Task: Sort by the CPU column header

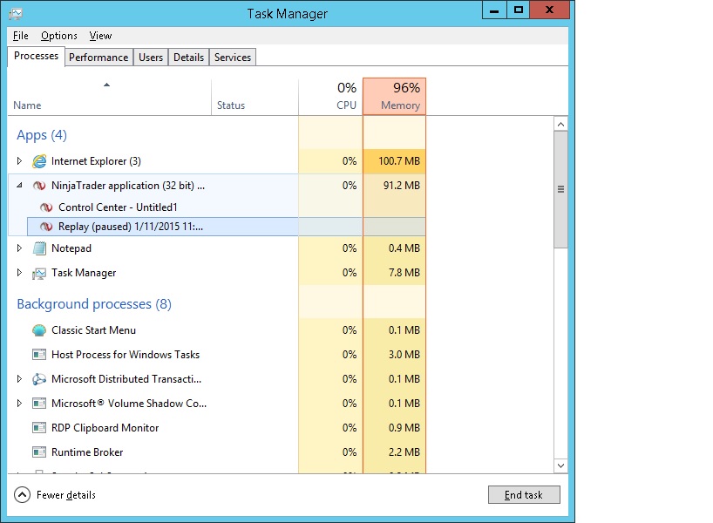Action: click(x=330, y=97)
